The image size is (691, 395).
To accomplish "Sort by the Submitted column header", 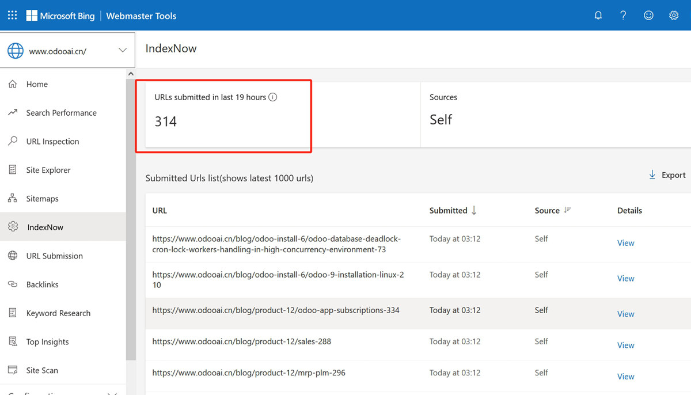I will (x=448, y=211).
